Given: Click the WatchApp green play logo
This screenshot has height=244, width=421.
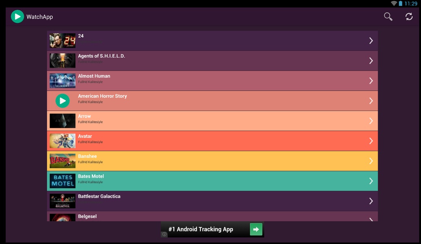Looking at the screenshot, I should point(17,17).
